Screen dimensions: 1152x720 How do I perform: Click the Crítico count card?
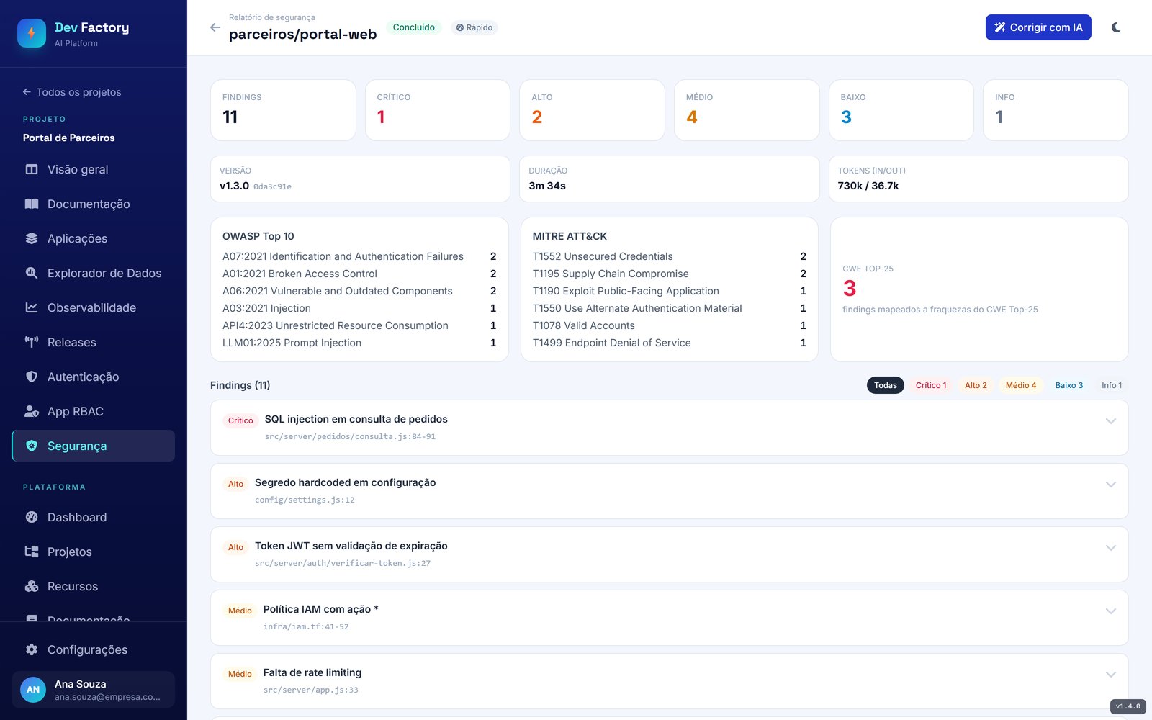(438, 110)
